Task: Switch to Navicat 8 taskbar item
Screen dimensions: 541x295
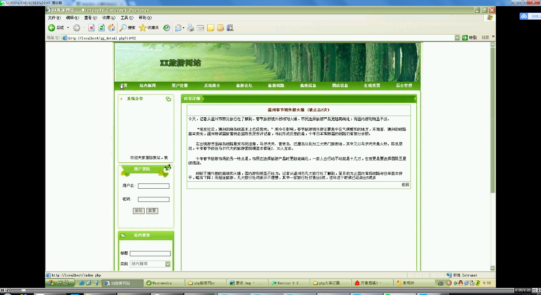Action: (289, 283)
